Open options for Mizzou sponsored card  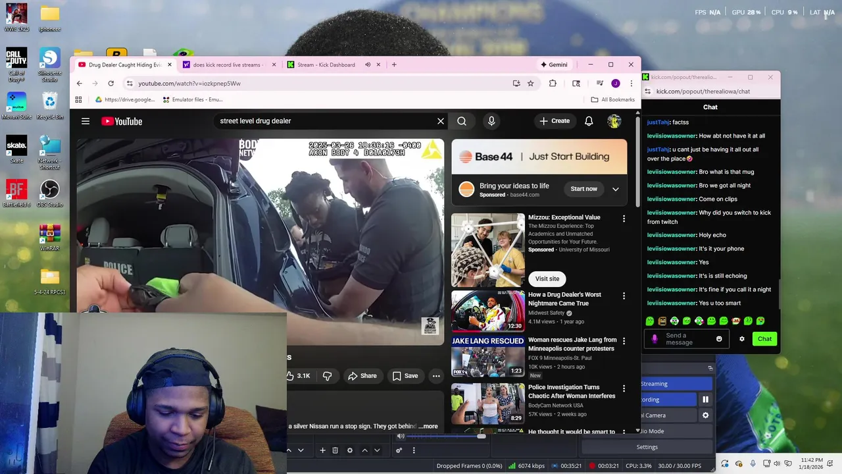pyautogui.click(x=624, y=219)
